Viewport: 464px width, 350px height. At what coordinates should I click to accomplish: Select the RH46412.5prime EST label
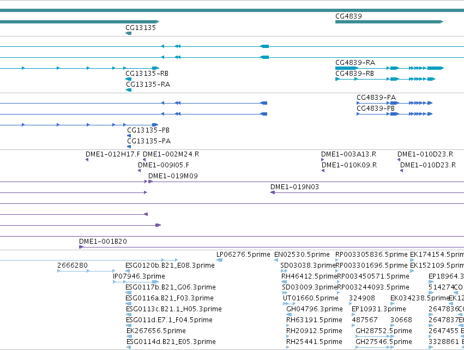click(309, 276)
